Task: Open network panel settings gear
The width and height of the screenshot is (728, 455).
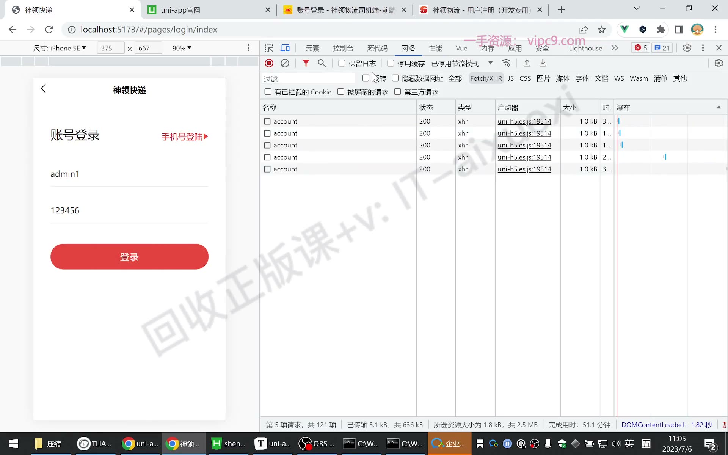Action: [719, 63]
